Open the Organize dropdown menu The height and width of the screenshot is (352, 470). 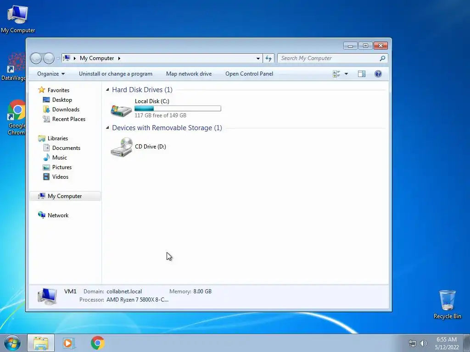point(50,74)
